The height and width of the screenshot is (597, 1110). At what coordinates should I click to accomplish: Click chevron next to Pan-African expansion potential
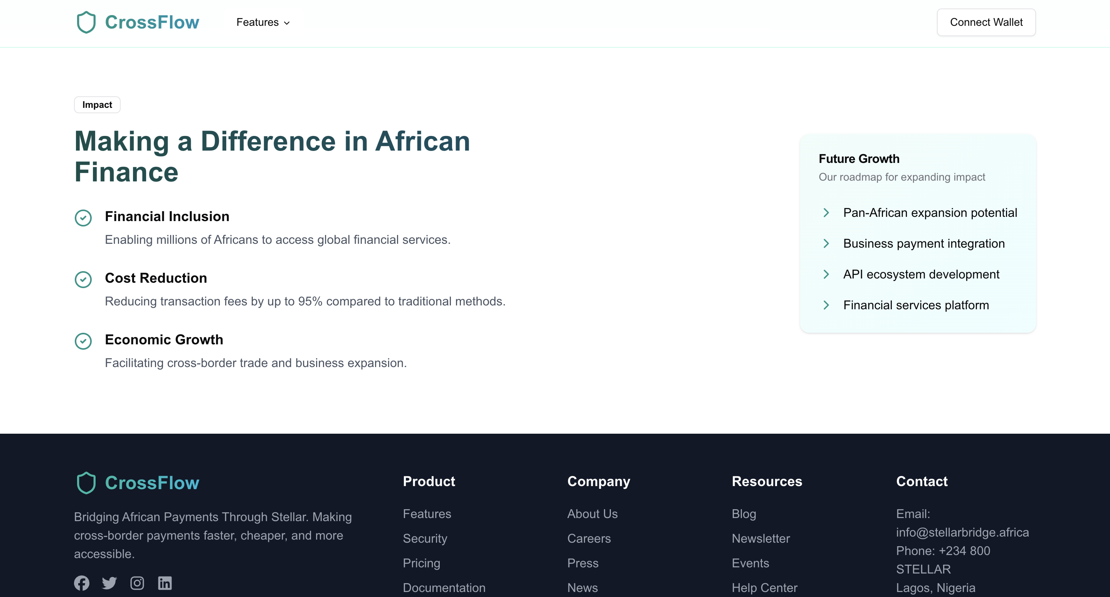826,213
